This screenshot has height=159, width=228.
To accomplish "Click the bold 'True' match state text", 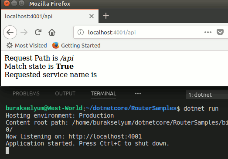I will pos(65,66).
